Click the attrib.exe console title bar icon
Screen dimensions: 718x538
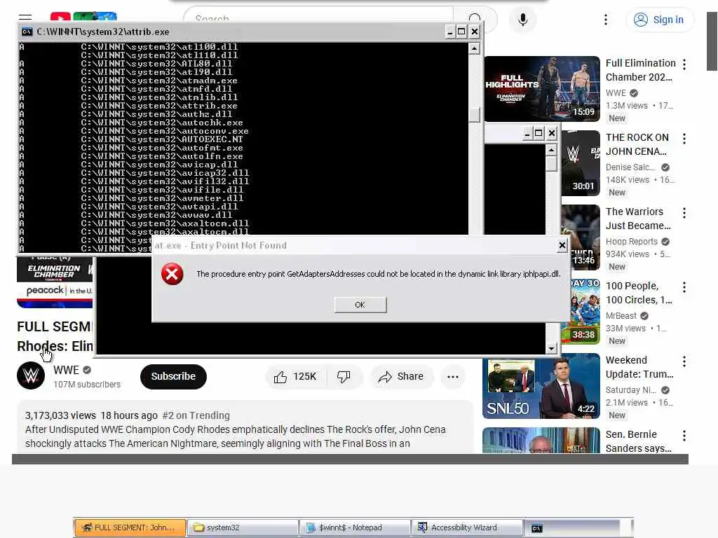pos(27,32)
